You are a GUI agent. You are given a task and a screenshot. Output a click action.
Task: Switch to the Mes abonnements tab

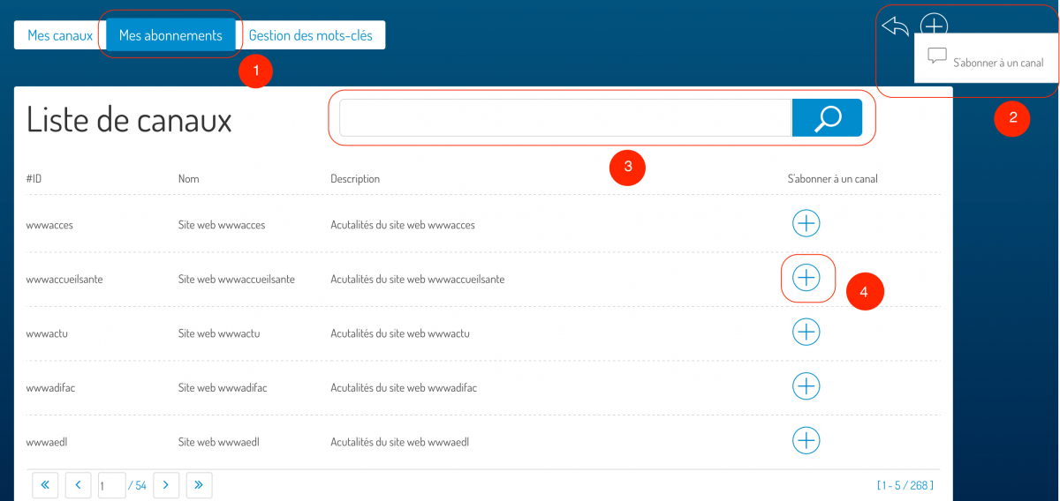pyautogui.click(x=170, y=35)
